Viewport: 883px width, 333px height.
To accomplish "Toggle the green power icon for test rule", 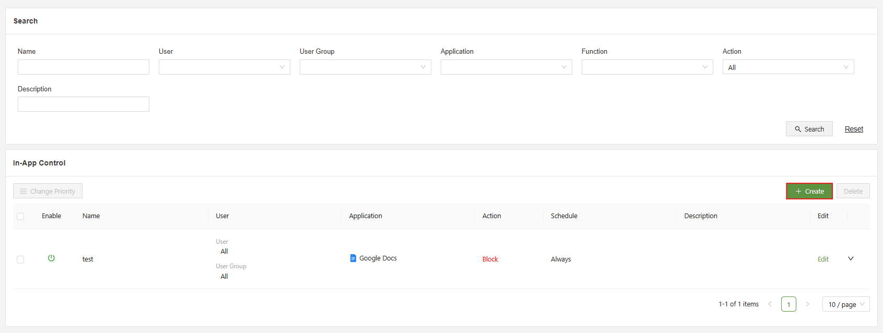I will coord(51,258).
